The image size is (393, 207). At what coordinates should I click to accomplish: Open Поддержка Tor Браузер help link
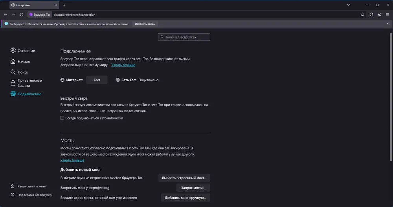(31, 195)
